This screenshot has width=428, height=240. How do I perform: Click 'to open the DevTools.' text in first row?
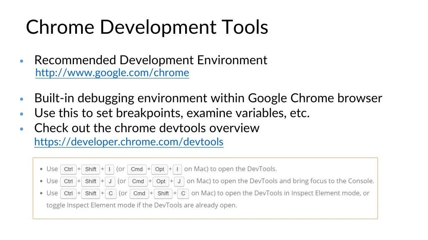(x=244, y=169)
